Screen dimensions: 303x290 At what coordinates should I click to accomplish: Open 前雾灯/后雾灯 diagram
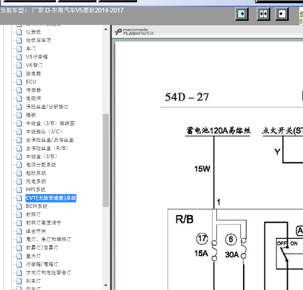[42, 248]
